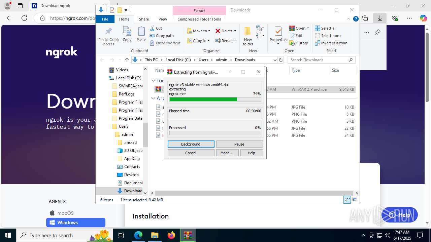This screenshot has width=431, height=242.
Task: Select AppData folder in tree
Action: (132, 159)
